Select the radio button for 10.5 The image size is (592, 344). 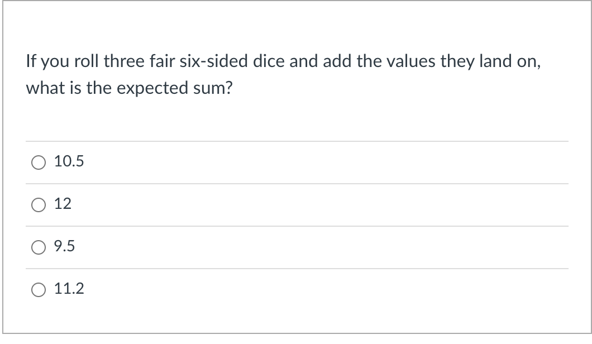(x=38, y=163)
